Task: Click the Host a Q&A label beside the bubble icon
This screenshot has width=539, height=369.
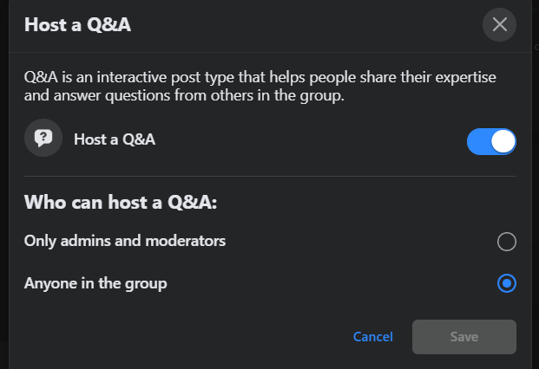Action: (x=115, y=139)
